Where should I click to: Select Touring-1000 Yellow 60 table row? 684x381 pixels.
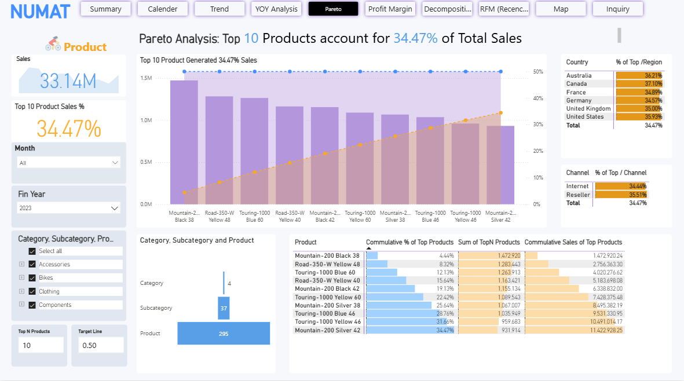click(x=459, y=297)
